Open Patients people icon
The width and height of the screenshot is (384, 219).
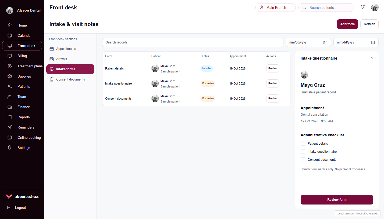(10, 86)
